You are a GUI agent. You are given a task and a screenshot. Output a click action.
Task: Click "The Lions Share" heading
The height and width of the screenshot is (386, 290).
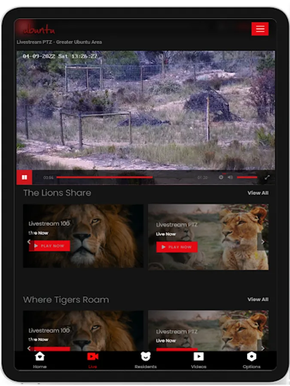57,193
